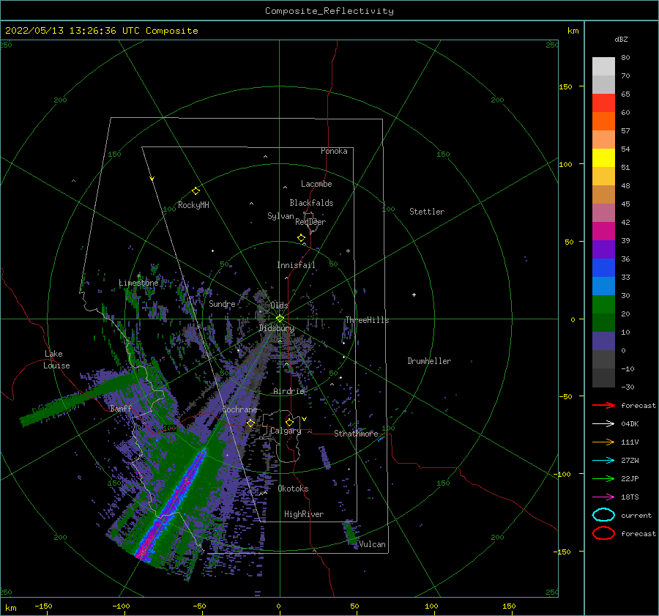Click the Olds city label
Screen dimensions: 659x616
click(x=279, y=305)
